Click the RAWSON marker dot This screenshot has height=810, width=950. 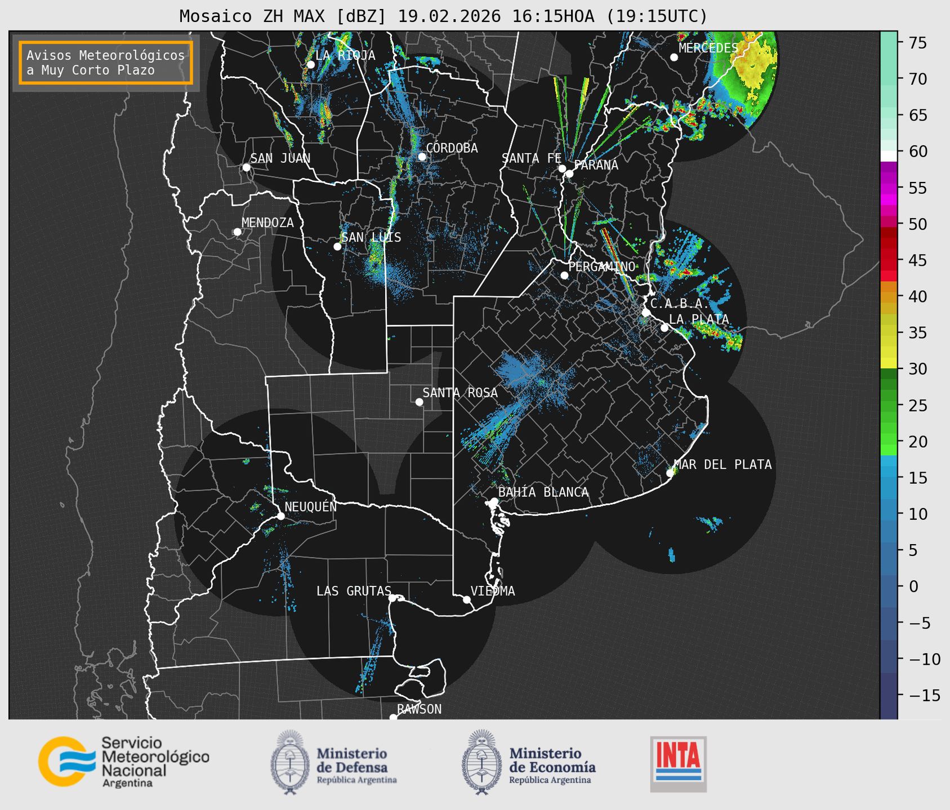pyautogui.click(x=393, y=718)
